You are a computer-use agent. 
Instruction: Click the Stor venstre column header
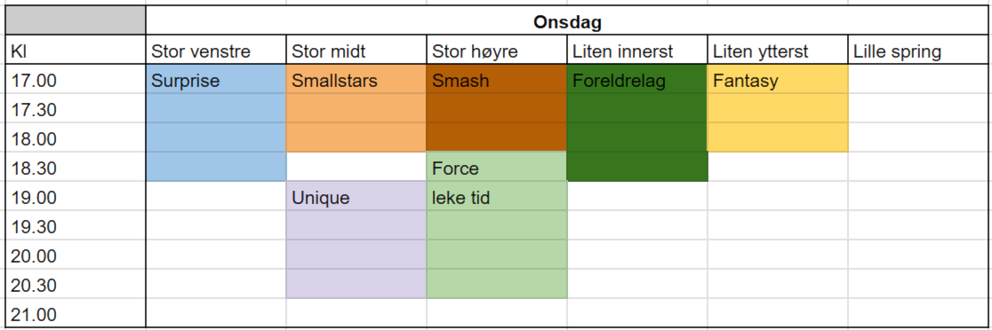click(216, 50)
